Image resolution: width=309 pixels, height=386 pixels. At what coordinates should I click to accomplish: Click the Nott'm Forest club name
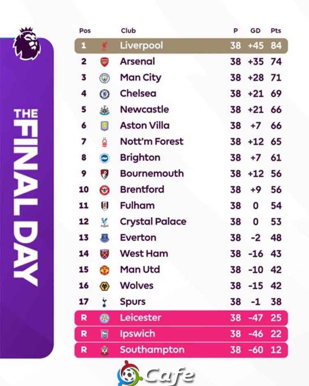152,142
